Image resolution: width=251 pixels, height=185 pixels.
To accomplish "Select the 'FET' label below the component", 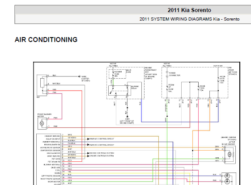I will point(38,97).
